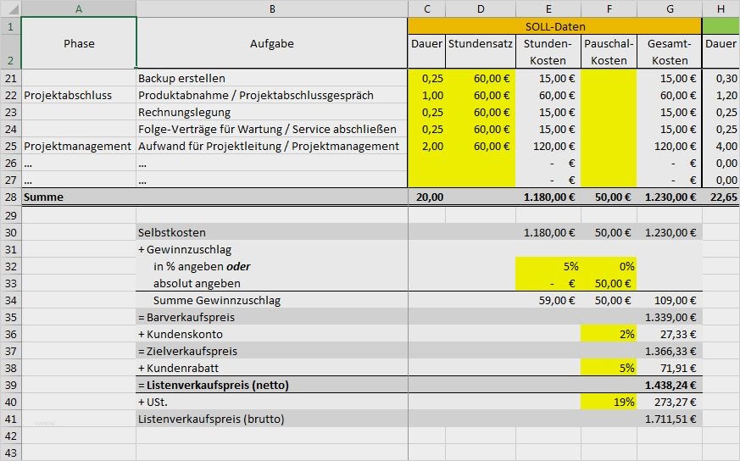Select total duration cell '20,00'

(426, 197)
